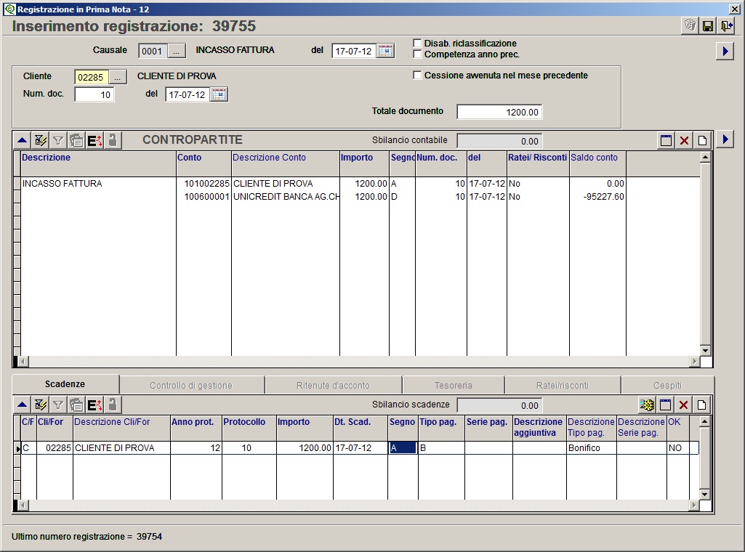Click the padlock icon in Contropartite toolbar
745x552 pixels.
113,140
